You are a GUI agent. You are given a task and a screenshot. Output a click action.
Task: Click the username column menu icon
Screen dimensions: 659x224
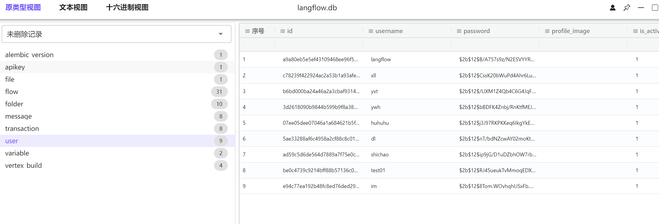pos(371,31)
